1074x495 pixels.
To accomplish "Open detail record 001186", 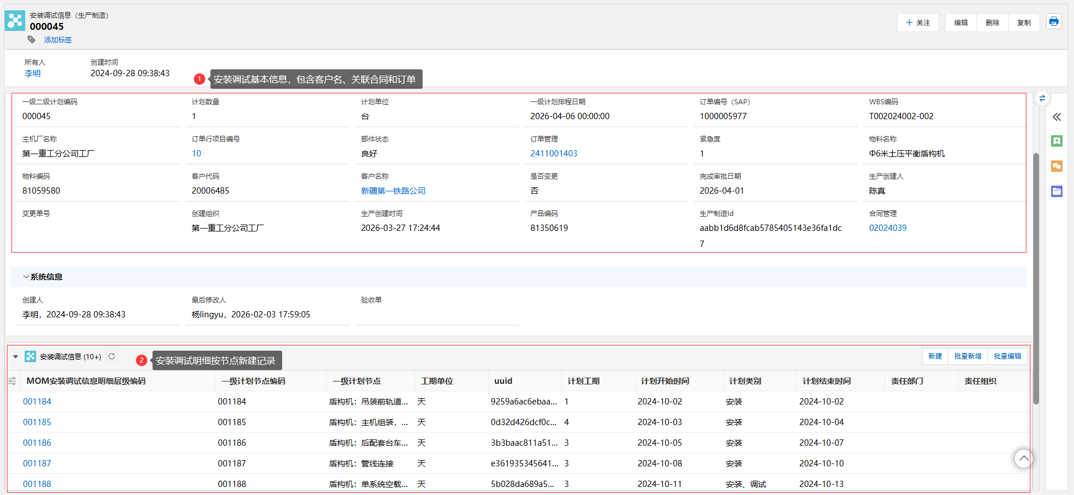I will (37, 443).
